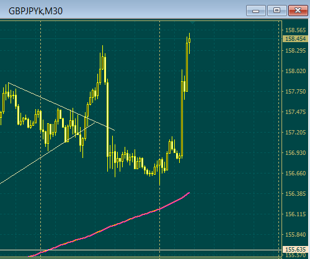Viewport: 310px width, 259px height.
Task: Select the upper-left anchor of the descending trendline
Action: coord(9,83)
